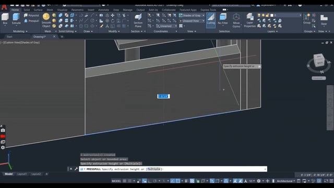The width and height of the screenshot is (334, 188).
Task: Switch to the Mesh ribbon tab
Action: click(x=50, y=10)
